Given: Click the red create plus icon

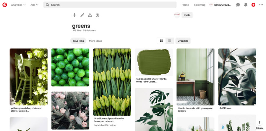Looking at the screenshot, I should [x=253, y=5].
